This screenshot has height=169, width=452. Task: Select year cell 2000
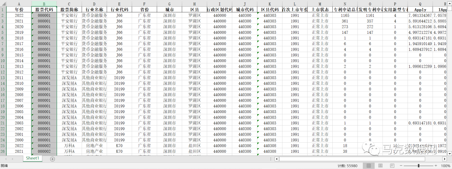click(19, 140)
